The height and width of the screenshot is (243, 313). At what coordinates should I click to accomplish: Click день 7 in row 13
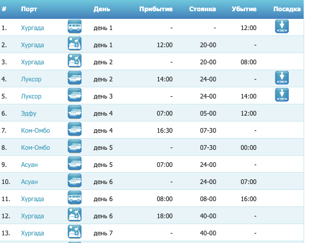click(x=103, y=234)
